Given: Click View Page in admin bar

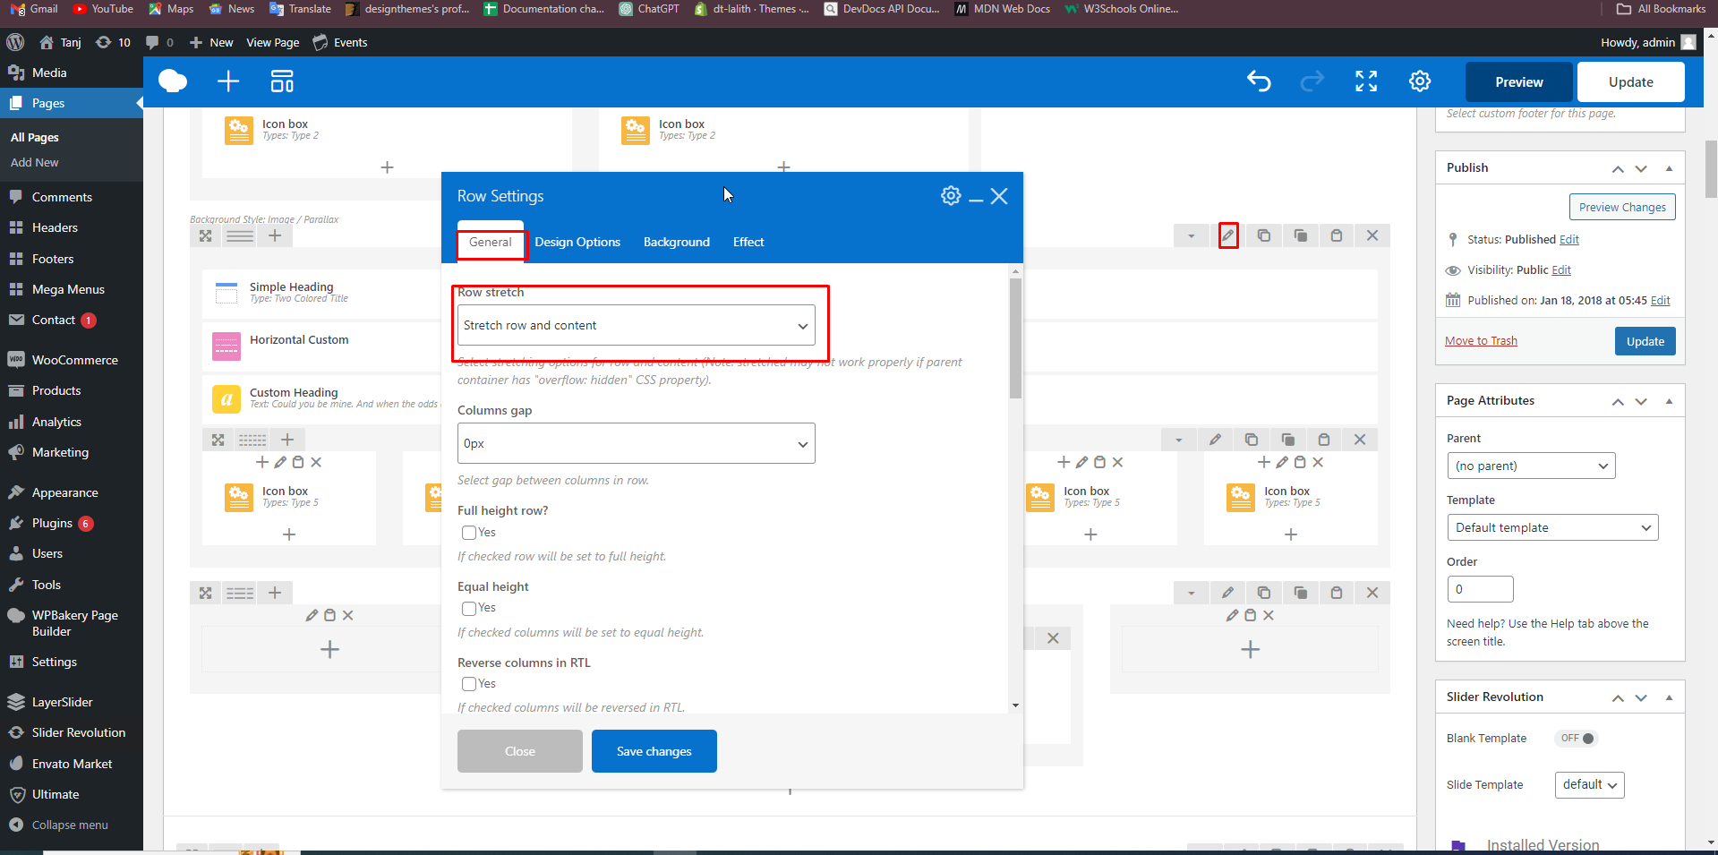Looking at the screenshot, I should click(x=273, y=42).
